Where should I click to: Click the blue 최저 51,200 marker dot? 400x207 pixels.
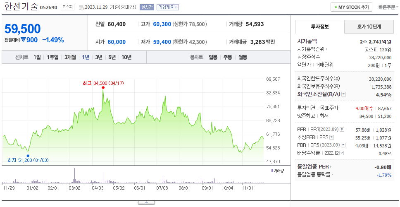click(x=28, y=156)
